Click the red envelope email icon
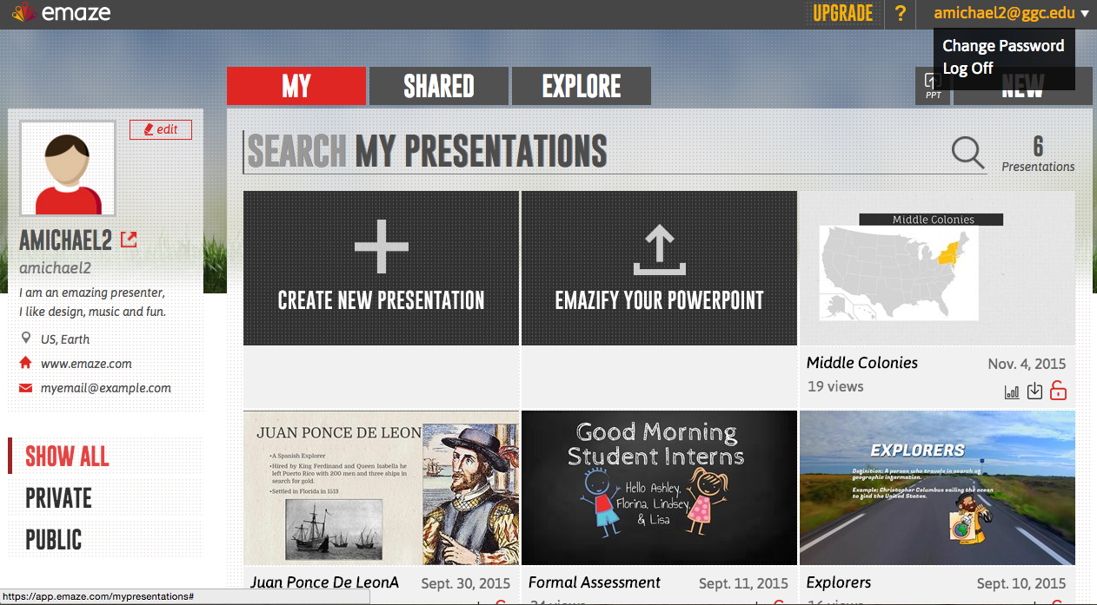Image resolution: width=1097 pixels, height=605 pixels. coord(25,388)
